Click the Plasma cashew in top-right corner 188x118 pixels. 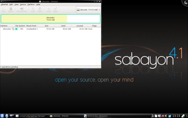pos(185,3)
